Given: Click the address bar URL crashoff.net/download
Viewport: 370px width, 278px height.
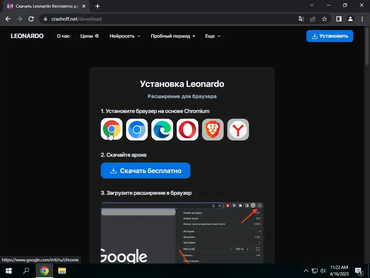Looking at the screenshot, I should 76,19.
